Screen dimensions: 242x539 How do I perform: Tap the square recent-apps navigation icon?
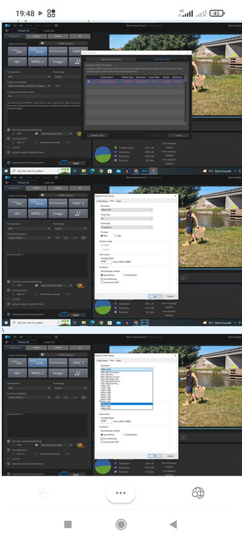click(68, 524)
